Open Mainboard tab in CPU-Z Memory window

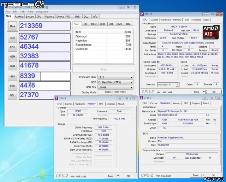click(80, 104)
